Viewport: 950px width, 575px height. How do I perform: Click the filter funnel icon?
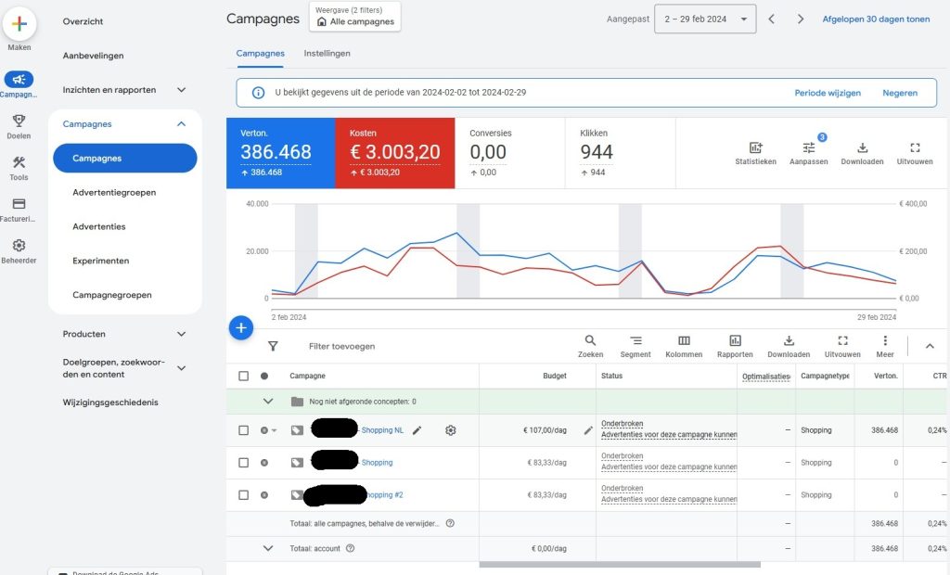coord(273,346)
